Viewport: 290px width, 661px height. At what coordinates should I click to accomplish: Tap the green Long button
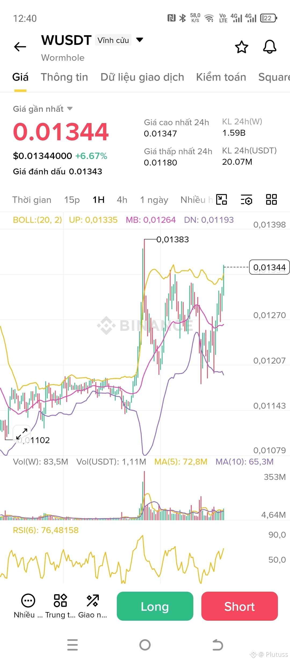[x=155, y=606]
